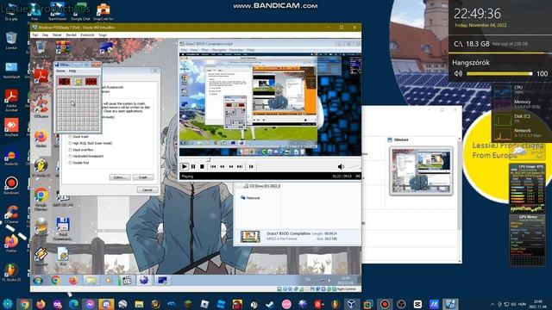This screenshot has height=310, width=552.
Task: Open the Total Commander floppy icon
Action: [x=63, y=228]
